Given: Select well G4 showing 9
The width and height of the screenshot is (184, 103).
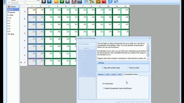Looking at the screenshot, I should click(57, 55).
